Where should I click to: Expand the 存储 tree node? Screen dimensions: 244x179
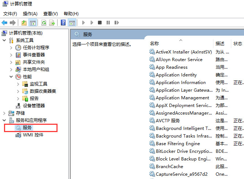pyautogui.click(x=4, y=113)
